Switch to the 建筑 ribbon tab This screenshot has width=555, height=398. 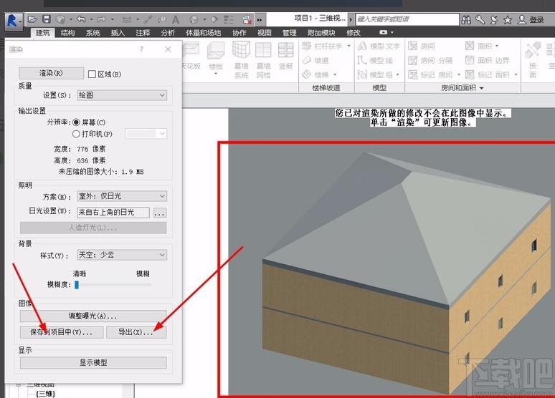pos(42,33)
